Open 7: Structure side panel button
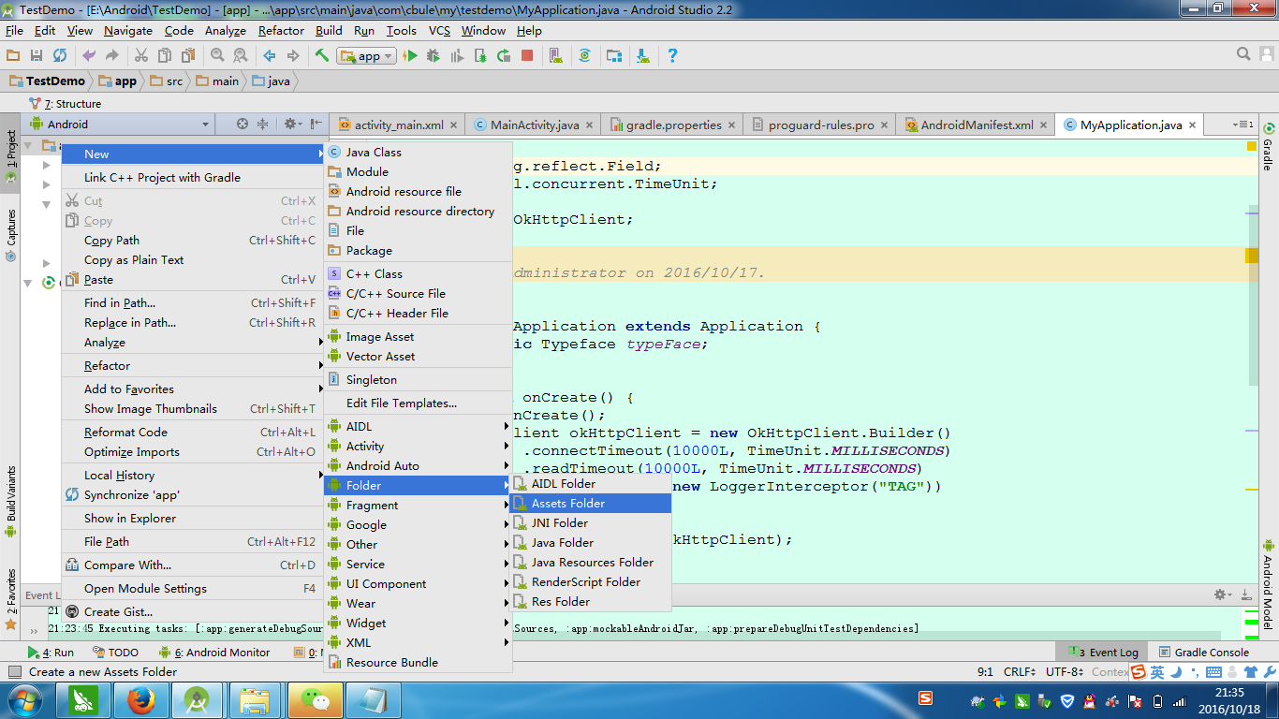 65,104
